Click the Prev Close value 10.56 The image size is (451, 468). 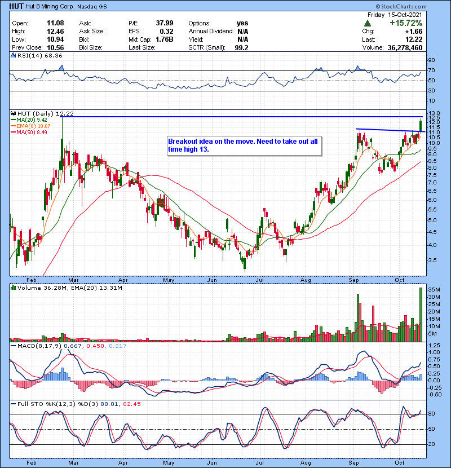(55, 47)
